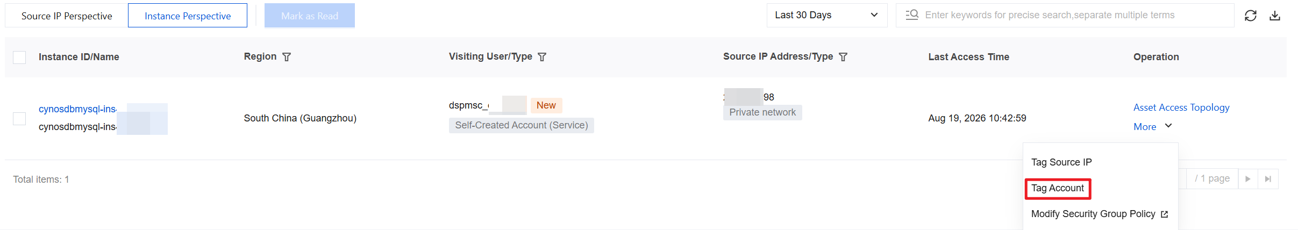Go to next page arrow

tap(1248, 179)
